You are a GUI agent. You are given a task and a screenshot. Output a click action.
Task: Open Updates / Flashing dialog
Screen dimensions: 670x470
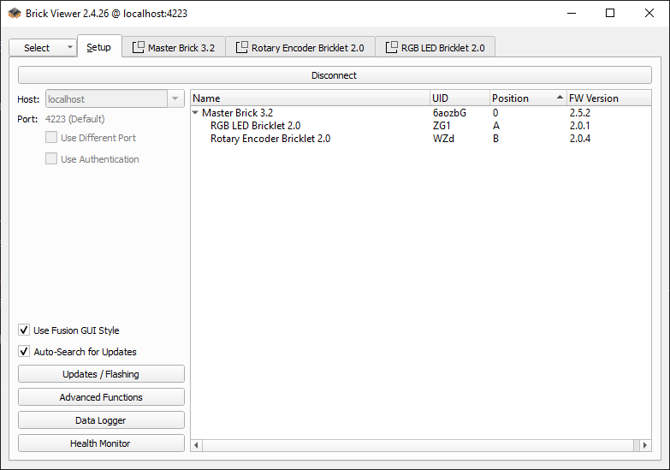coord(101,374)
